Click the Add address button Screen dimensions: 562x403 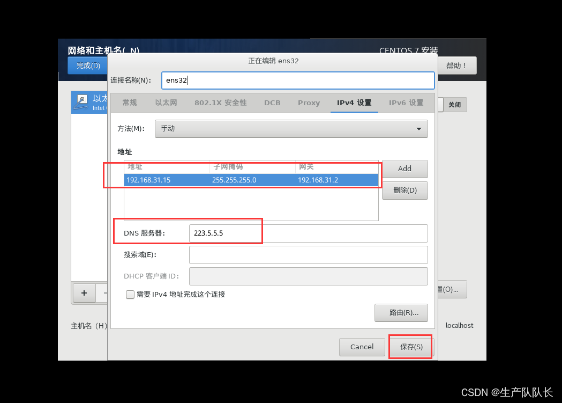coord(404,168)
